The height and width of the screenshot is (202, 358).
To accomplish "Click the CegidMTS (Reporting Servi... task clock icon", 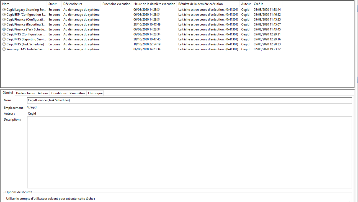I will pyautogui.click(x=4, y=39).
